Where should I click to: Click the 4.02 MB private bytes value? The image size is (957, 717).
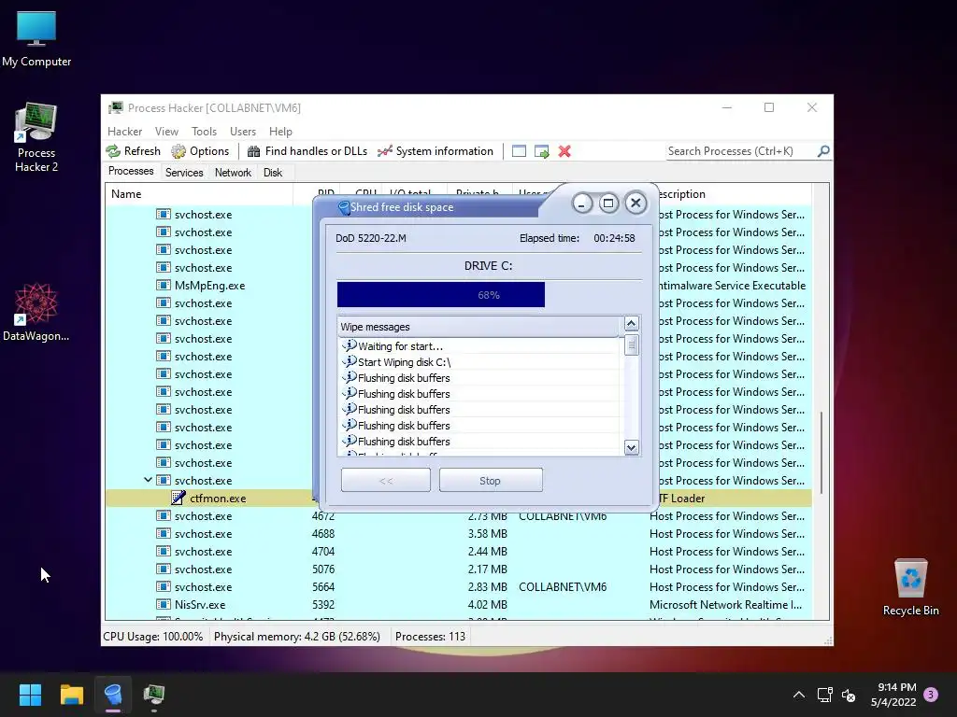tap(487, 605)
